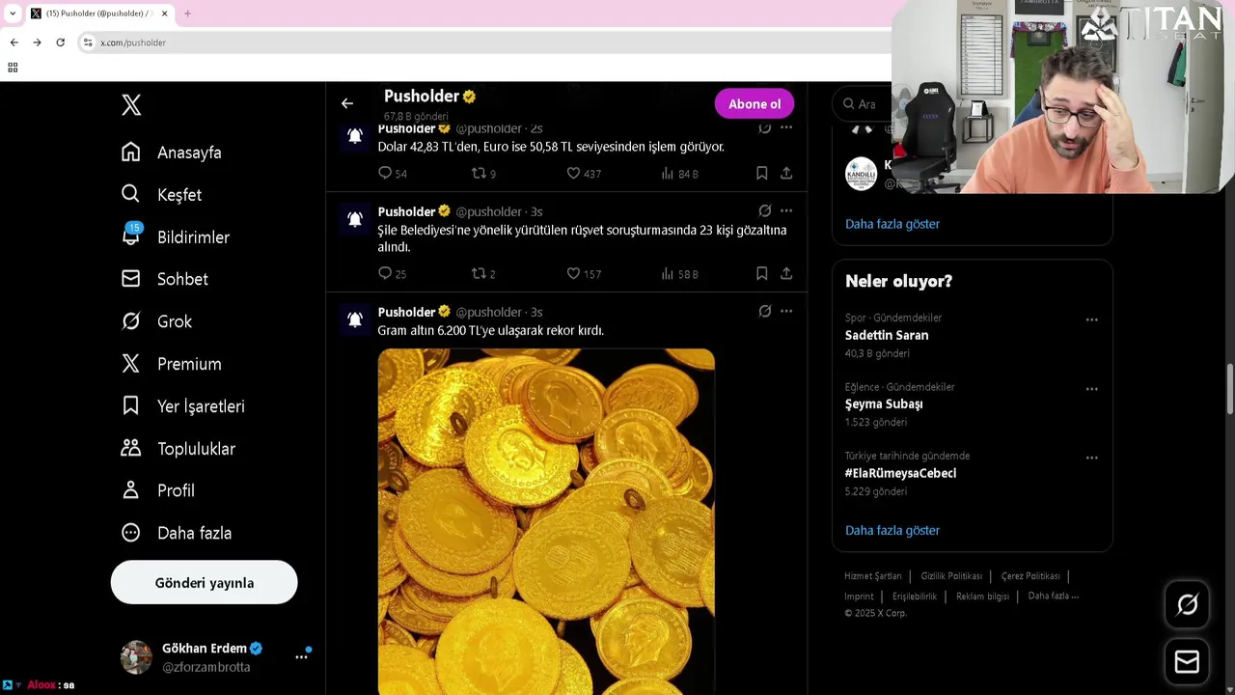The height and width of the screenshot is (695, 1235).
Task: Select the Pusholder browser tab
Action: tap(99, 14)
